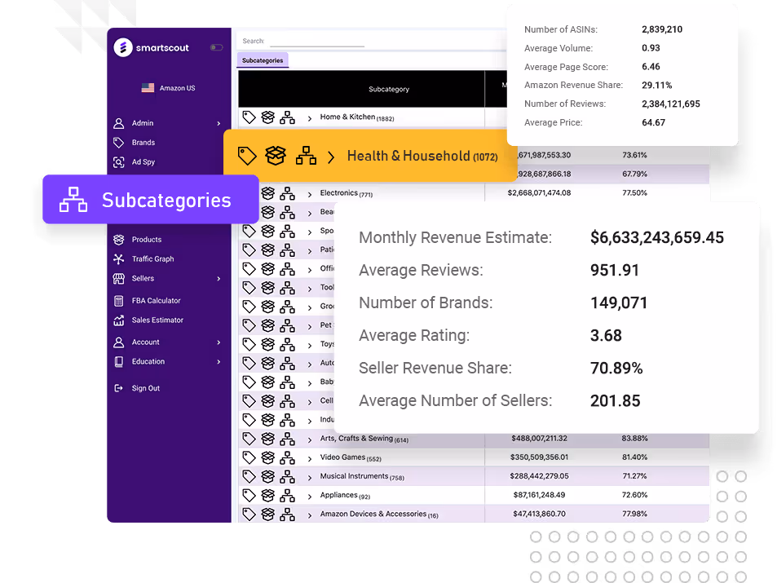This screenshot has width=777, height=583.
Task: Click the Education book icon
Action: 118,362
